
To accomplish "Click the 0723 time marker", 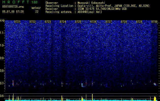I will tap(48, 22).
